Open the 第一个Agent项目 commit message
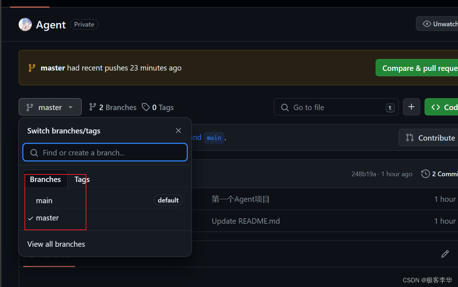458x287 pixels. coord(241,199)
